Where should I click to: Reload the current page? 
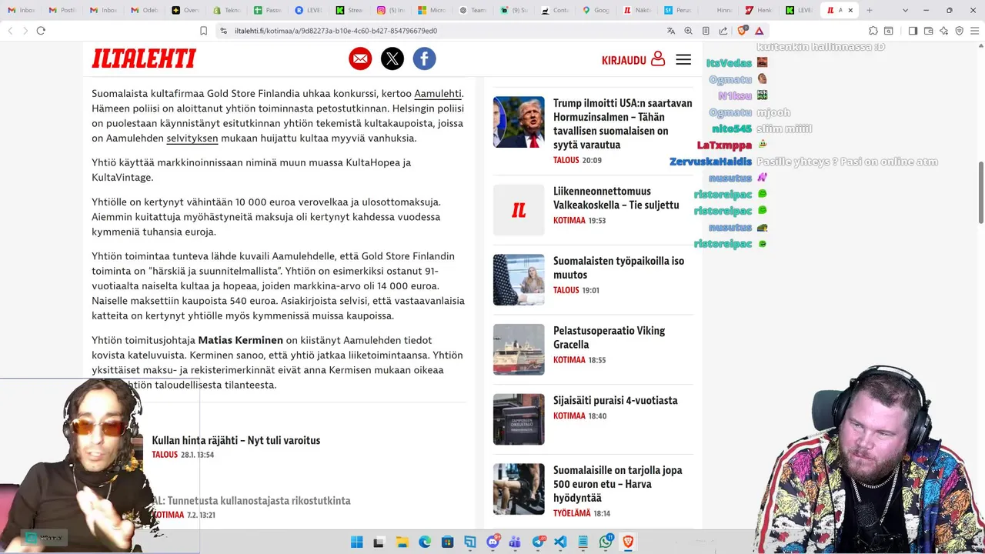tap(41, 31)
